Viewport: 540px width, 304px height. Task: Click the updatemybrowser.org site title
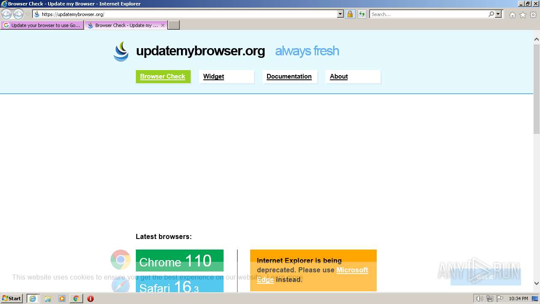(200, 51)
